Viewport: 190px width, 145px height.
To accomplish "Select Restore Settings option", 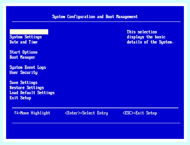I will 27,88.
